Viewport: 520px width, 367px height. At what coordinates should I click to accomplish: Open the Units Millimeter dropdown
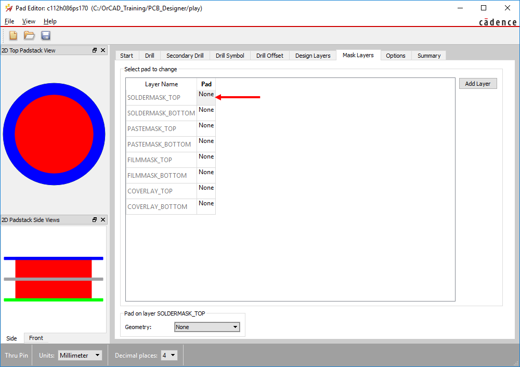click(x=80, y=356)
